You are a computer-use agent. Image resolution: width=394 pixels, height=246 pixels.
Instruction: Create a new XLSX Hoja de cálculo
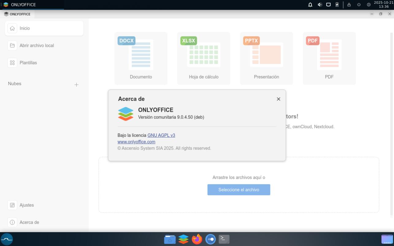pyautogui.click(x=204, y=58)
